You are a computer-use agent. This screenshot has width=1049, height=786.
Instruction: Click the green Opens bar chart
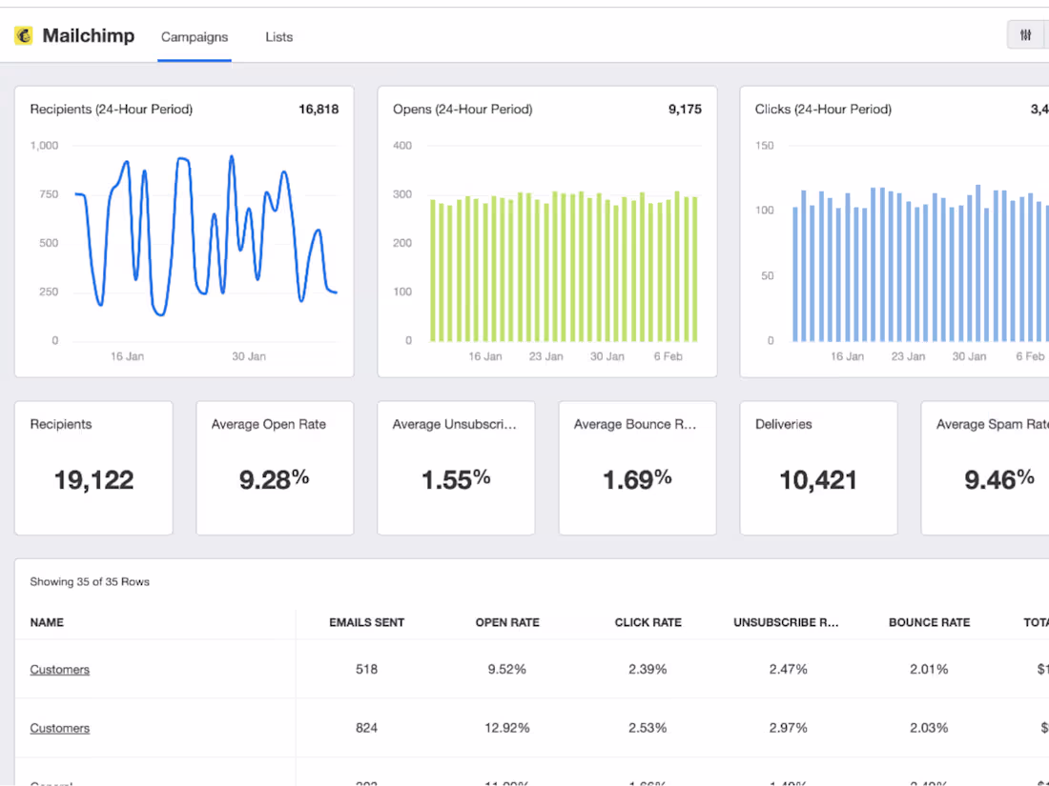click(x=564, y=266)
